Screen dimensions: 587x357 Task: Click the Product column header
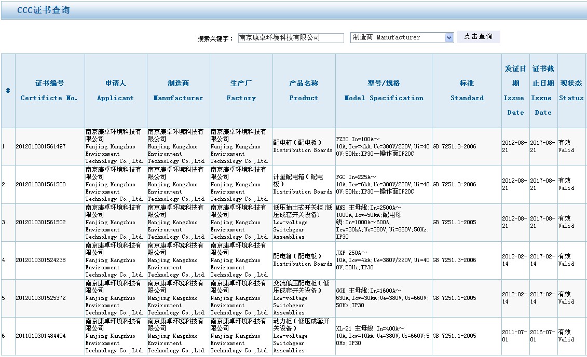[x=304, y=90]
